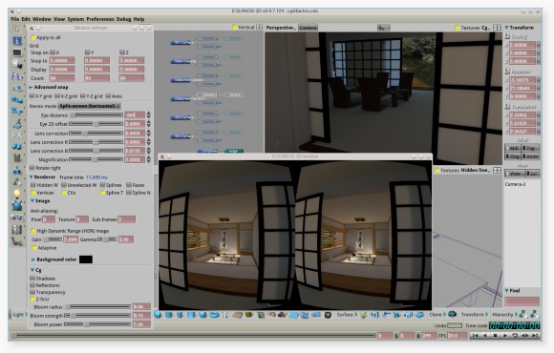Image resolution: width=554 pixels, height=353 pixels.
Task: Select the black monitor icon in left toolbar
Action: (17, 52)
